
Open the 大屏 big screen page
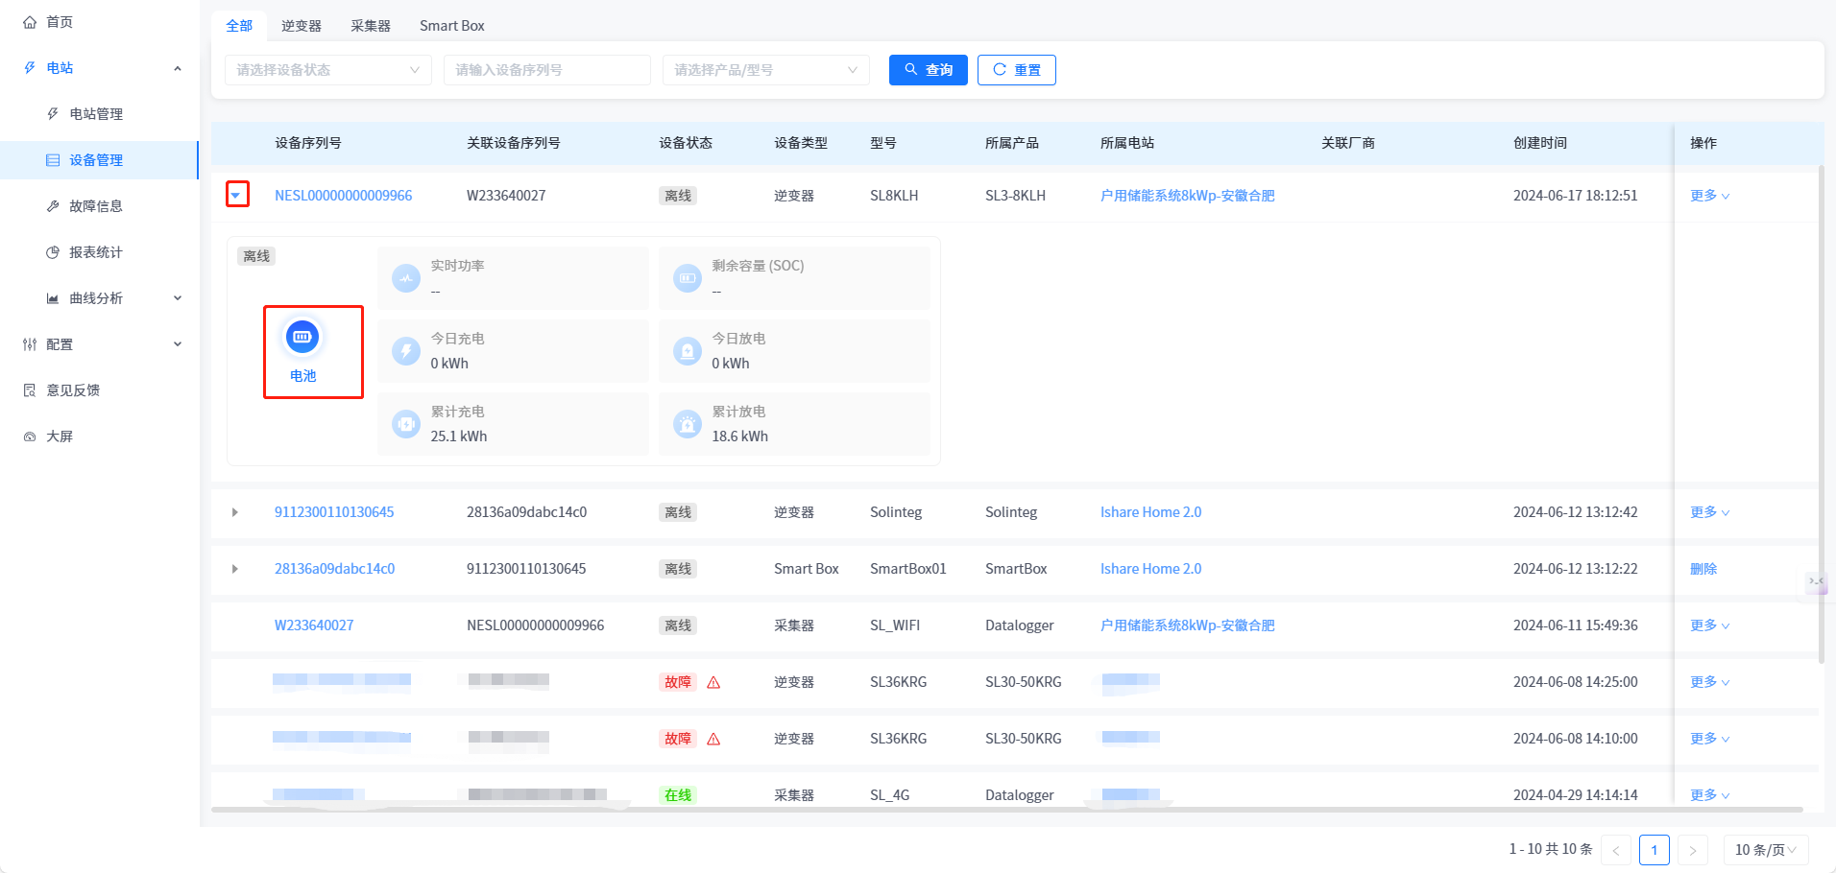pyautogui.click(x=60, y=436)
